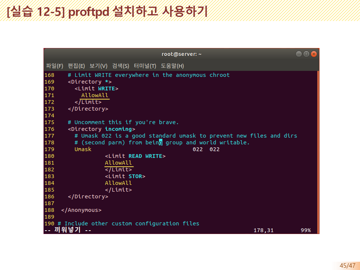360x270 pixels.
Task: Click the <Directory incoming> line
Action: pos(101,129)
